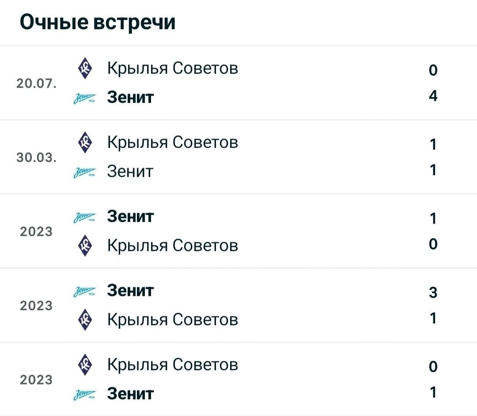The height and width of the screenshot is (416, 477).
Task: Click Krylya Sovetov logo in 20.07 match
Action: 85,68
